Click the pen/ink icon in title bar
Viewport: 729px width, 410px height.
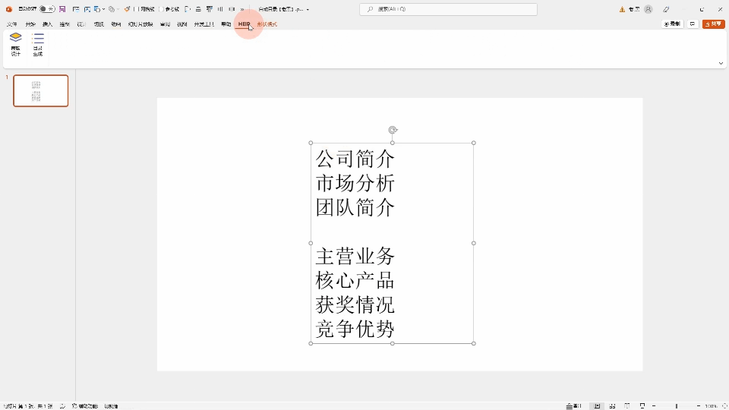(666, 9)
